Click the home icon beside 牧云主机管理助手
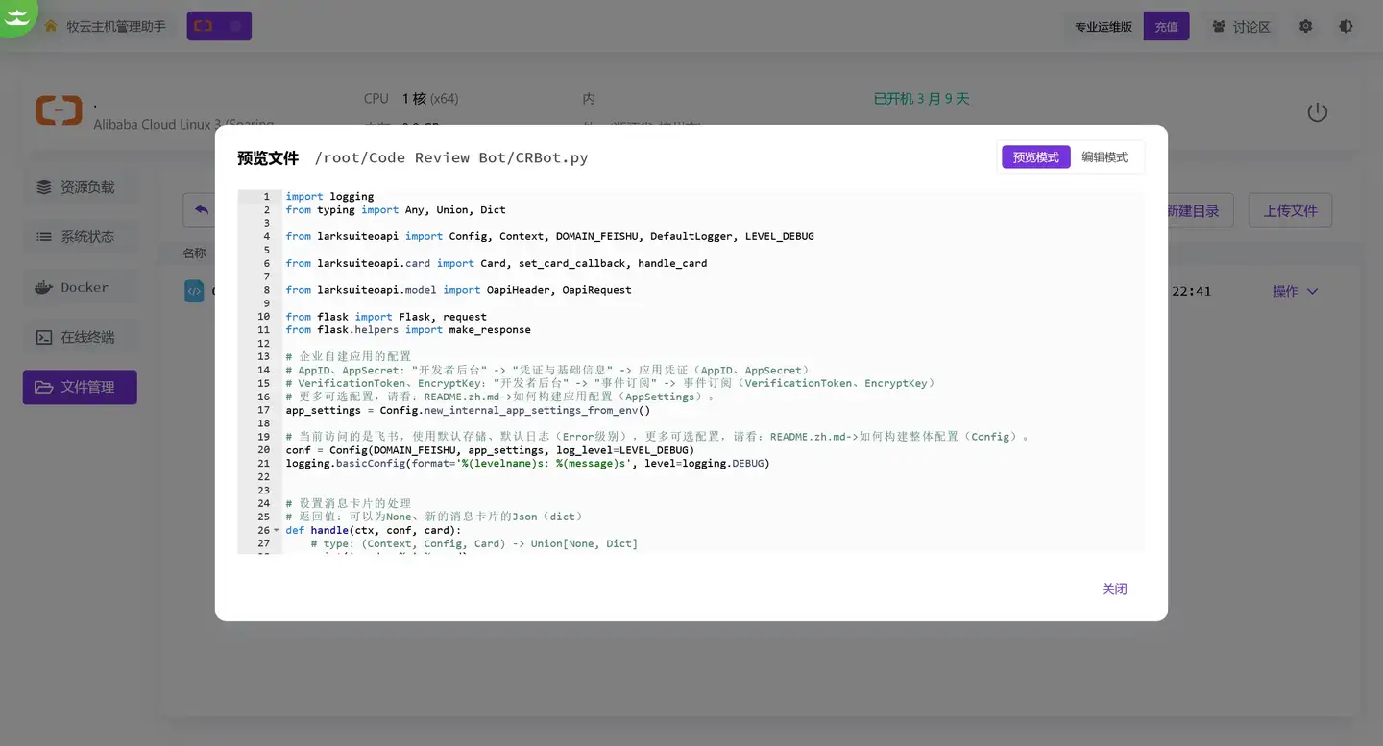1383x746 pixels. (51, 26)
